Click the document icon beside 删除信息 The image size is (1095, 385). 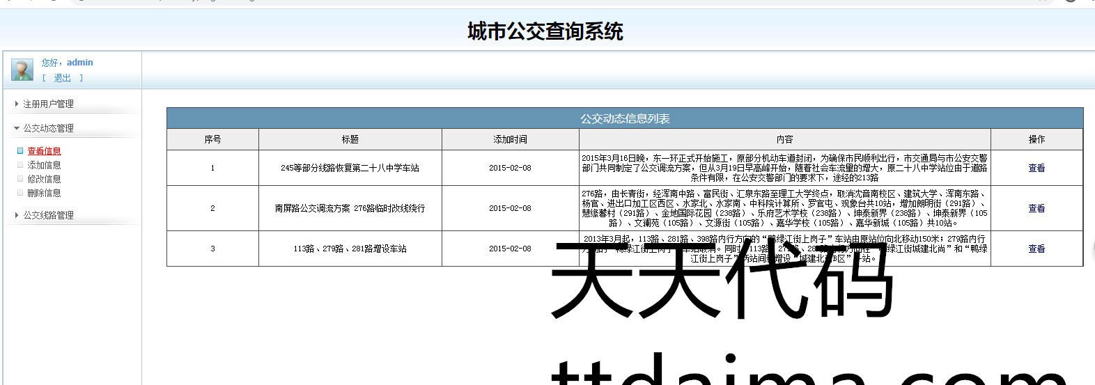(x=20, y=193)
